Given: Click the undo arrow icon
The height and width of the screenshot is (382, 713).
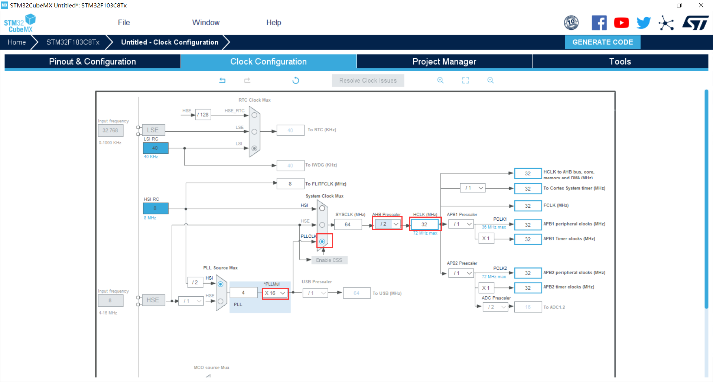Looking at the screenshot, I should tap(222, 80).
